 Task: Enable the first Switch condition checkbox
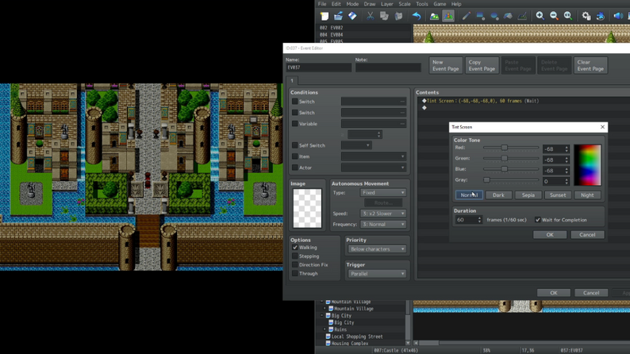click(x=295, y=102)
